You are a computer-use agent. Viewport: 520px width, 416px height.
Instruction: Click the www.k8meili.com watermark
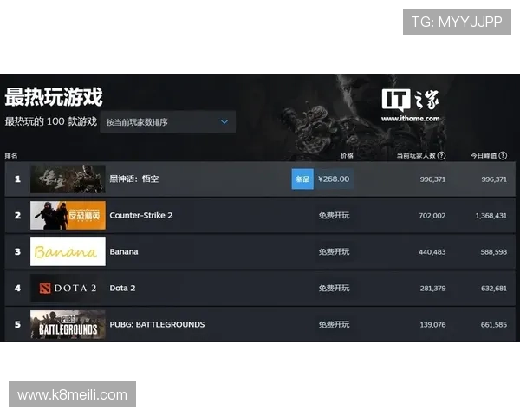click(73, 395)
